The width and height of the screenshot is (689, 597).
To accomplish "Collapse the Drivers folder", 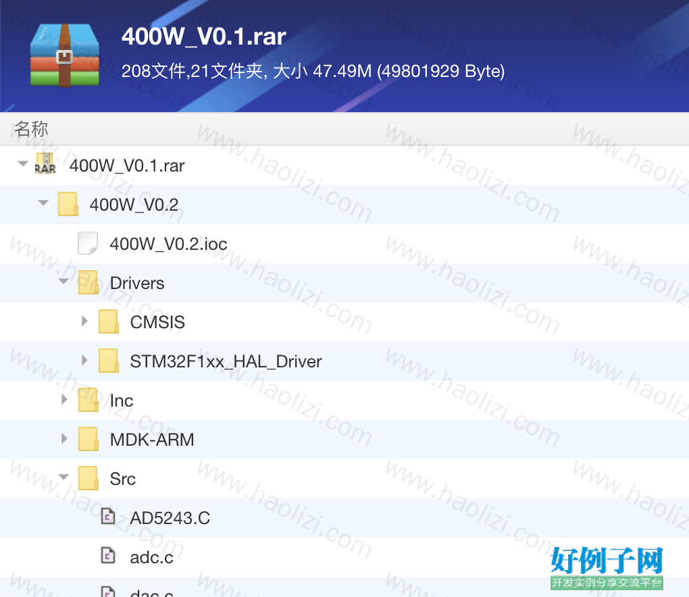I will tap(63, 281).
